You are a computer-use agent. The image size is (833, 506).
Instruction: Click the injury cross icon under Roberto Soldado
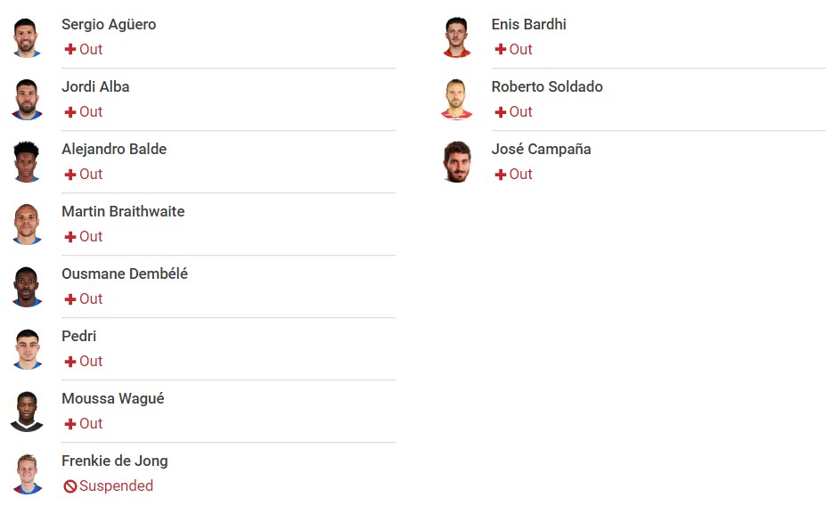[x=500, y=112]
